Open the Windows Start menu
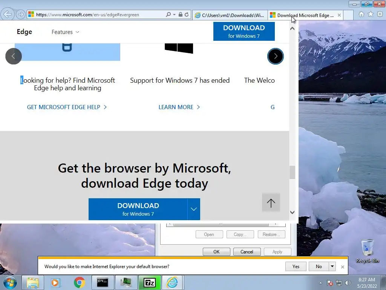Viewport: 386px width, 290px height. coord(10,282)
